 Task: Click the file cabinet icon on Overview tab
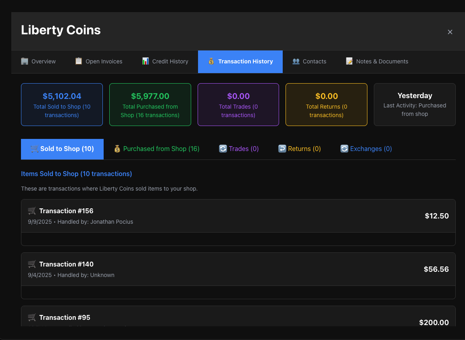24,61
